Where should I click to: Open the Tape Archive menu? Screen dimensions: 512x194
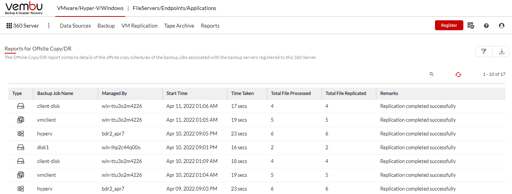point(179,26)
